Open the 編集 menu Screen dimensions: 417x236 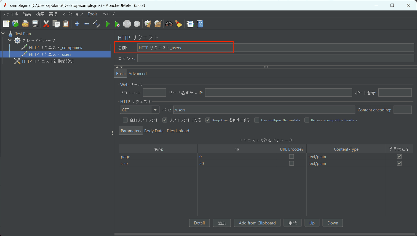(x=27, y=14)
